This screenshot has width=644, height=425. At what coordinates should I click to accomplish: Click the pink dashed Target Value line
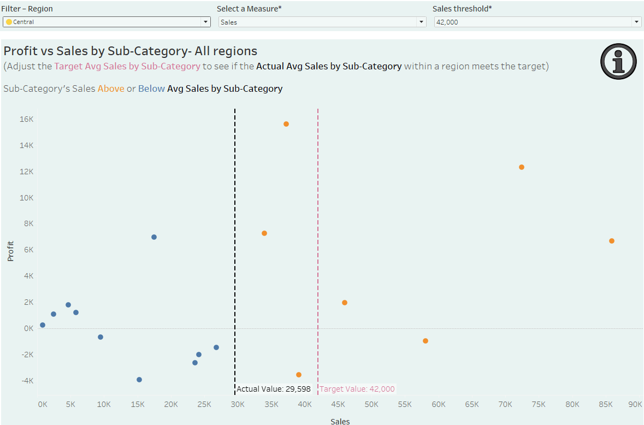[x=318, y=219]
